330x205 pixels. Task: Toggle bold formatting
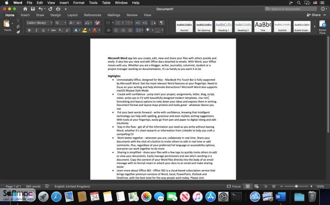point(29,30)
